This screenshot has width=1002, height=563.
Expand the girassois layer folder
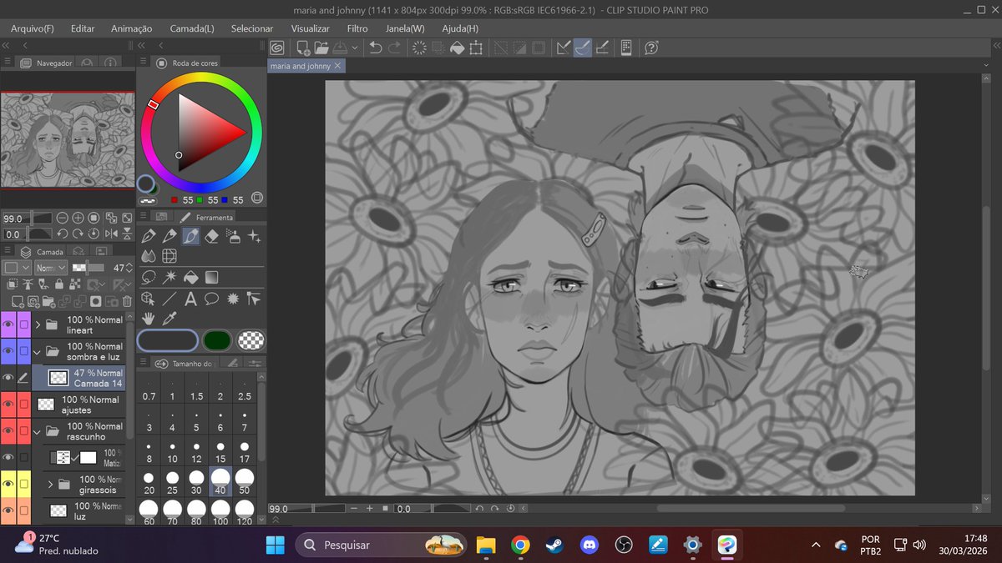(x=50, y=484)
